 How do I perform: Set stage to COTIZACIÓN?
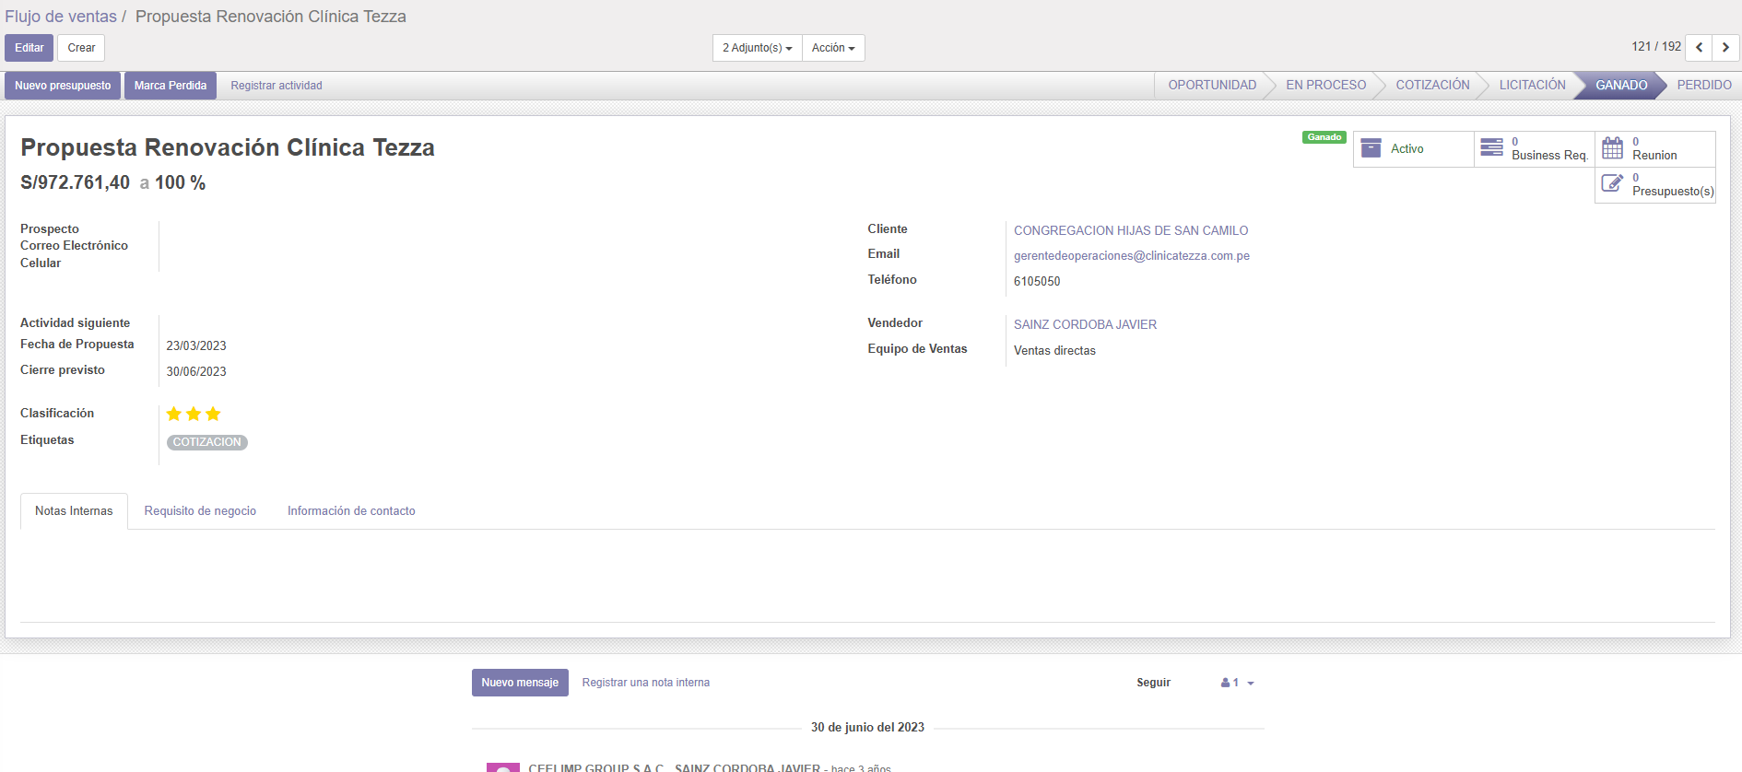[x=1432, y=85]
